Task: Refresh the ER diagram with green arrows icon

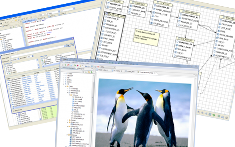Action: (x=214, y=115)
